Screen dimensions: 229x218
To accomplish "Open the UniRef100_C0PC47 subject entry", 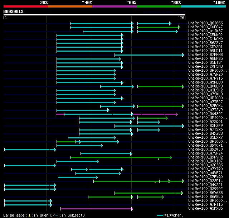I will click(x=205, y=27).
